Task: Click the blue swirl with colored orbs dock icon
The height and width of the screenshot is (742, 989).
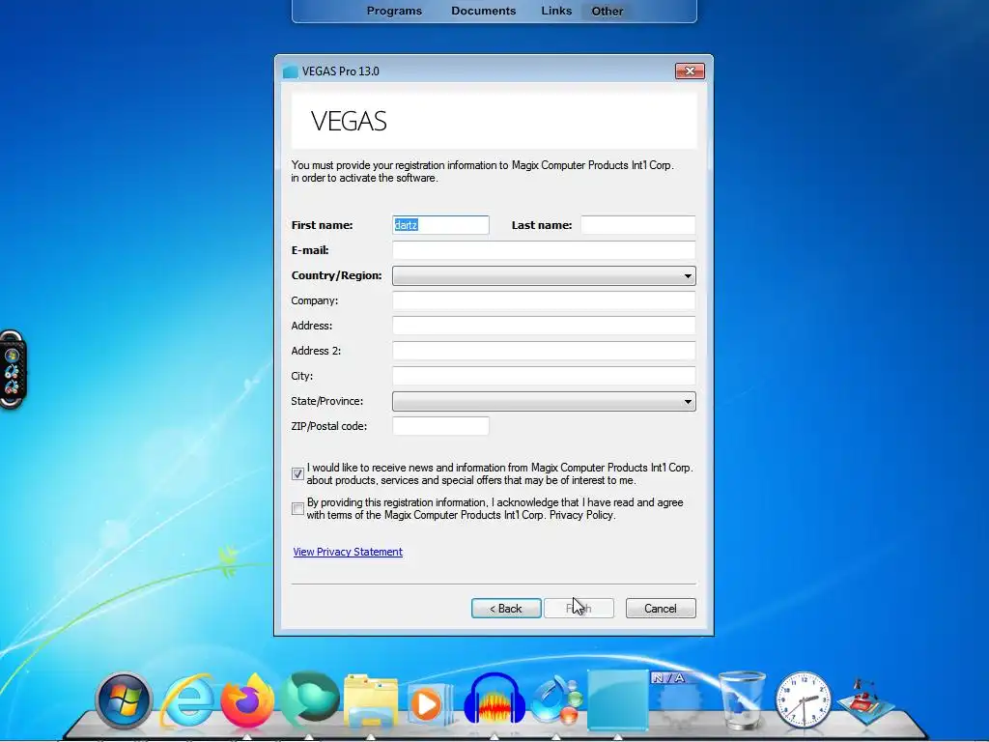Action: [x=555, y=700]
